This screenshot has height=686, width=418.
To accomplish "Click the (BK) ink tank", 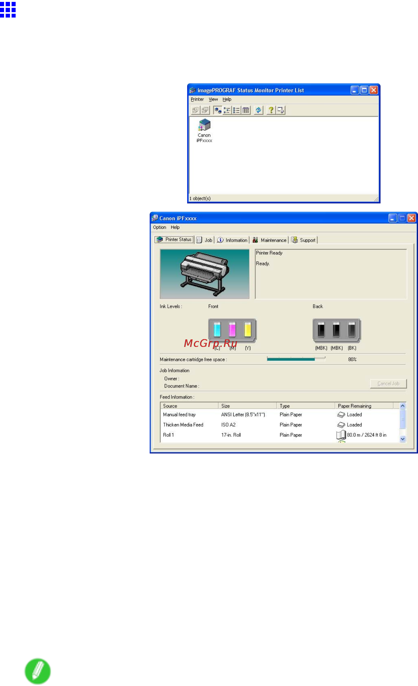I will [351, 330].
